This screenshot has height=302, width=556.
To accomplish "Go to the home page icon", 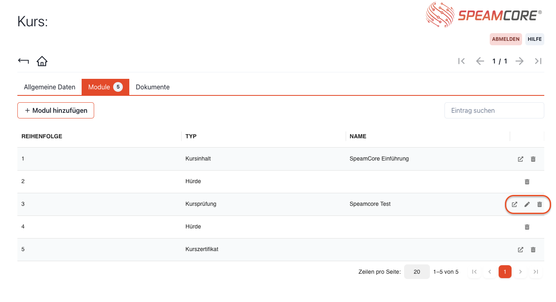I will click(42, 61).
